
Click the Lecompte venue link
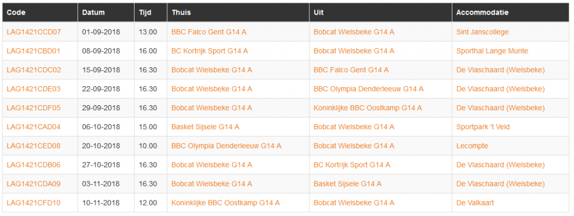[x=472, y=146]
